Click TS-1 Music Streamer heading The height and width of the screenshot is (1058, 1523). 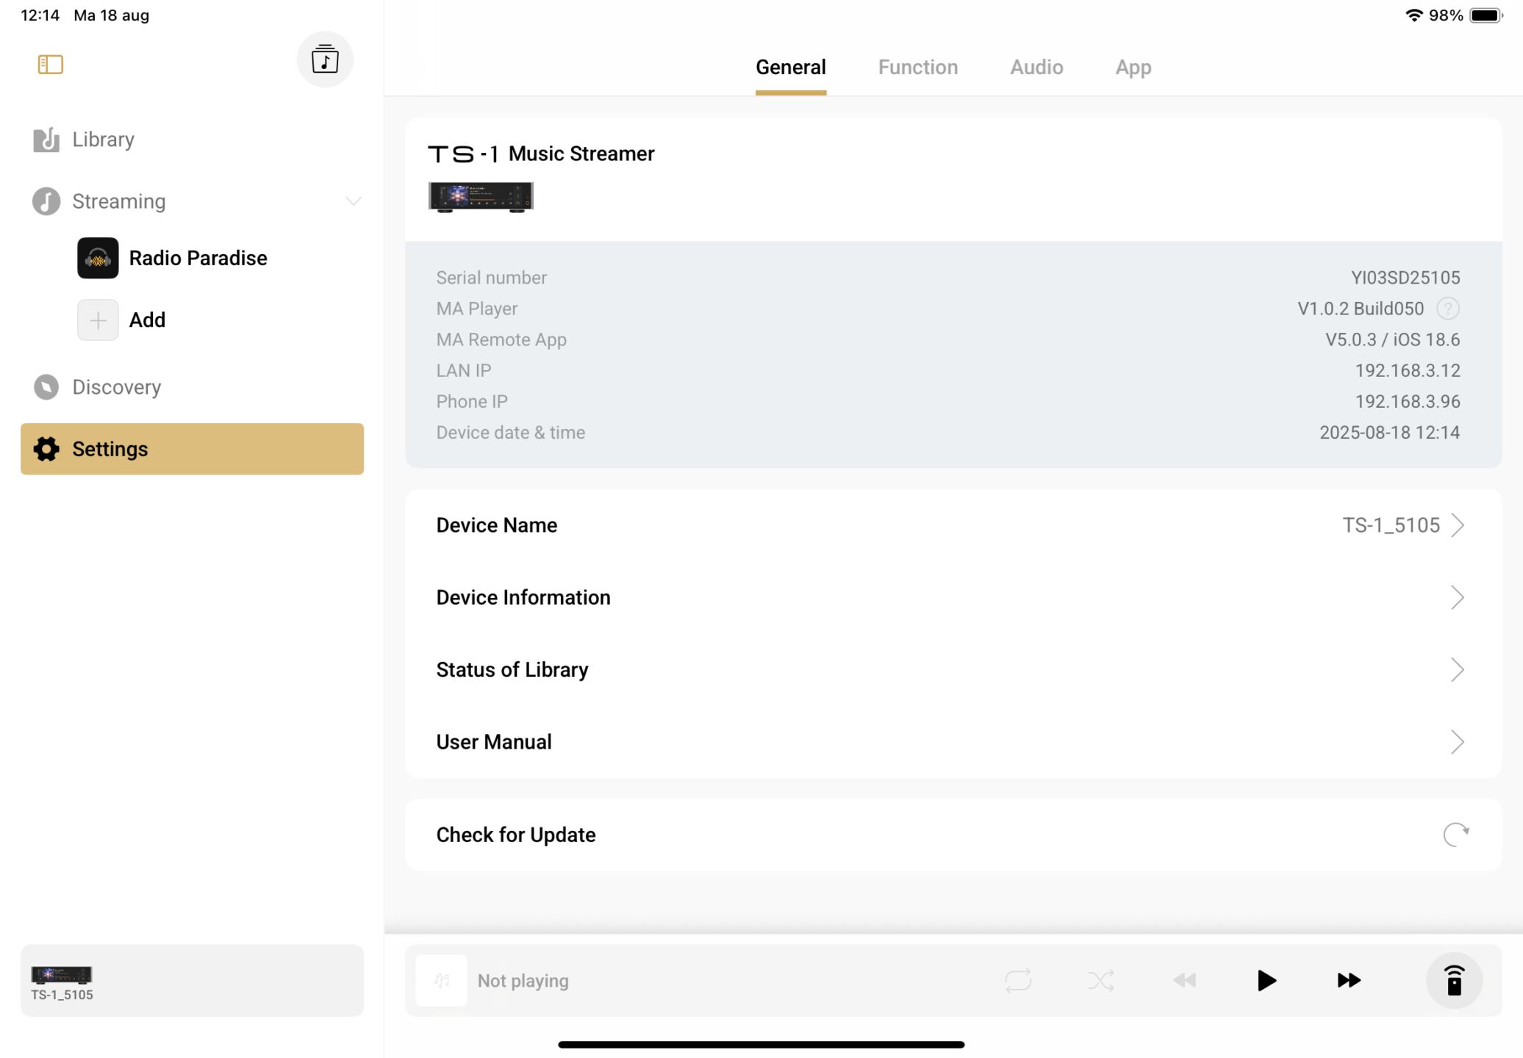point(541,154)
